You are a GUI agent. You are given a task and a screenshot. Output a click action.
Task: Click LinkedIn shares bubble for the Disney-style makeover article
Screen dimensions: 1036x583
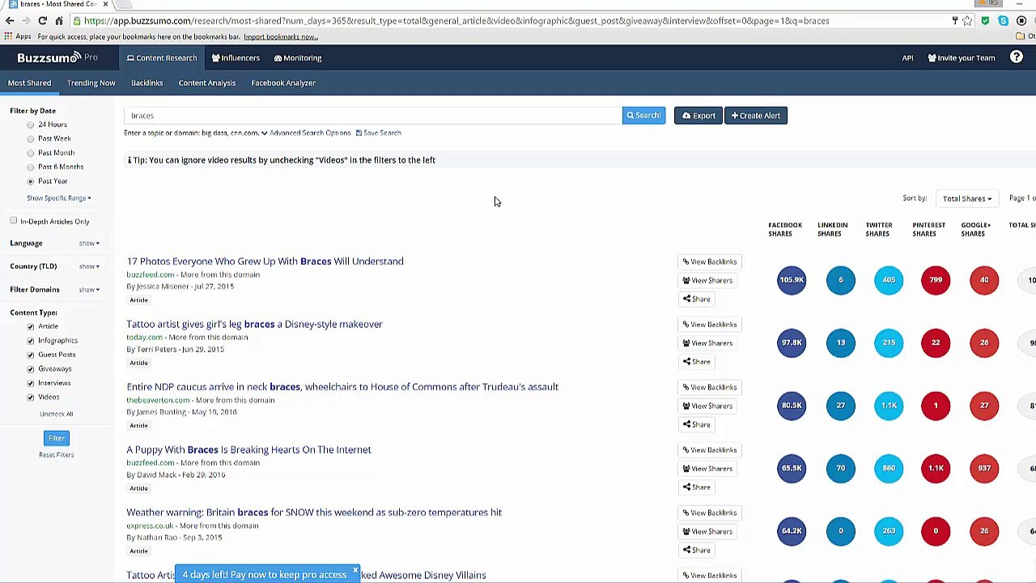tap(840, 343)
